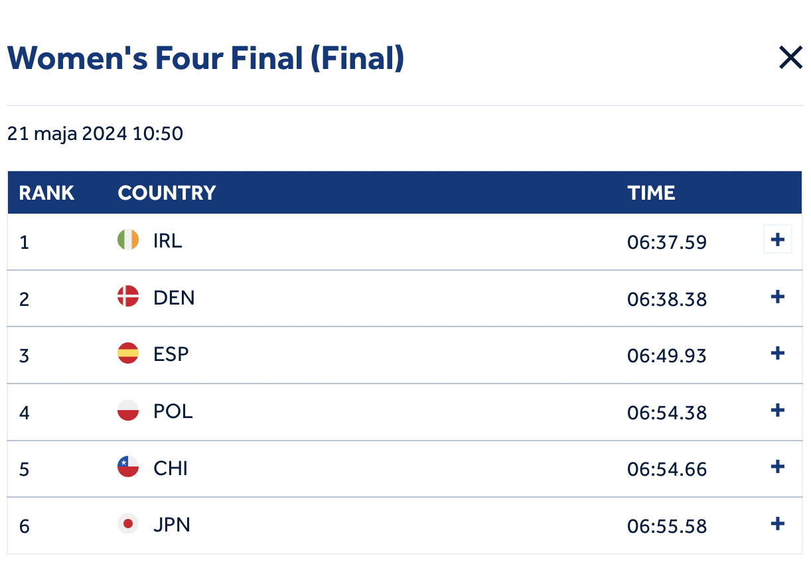Expand the DEN row details
Viewport: 811px width, 568px height.
pyautogui.click(x=777, y=297)
